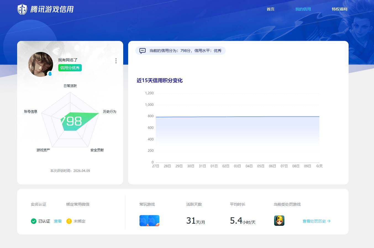Click the yellow warning icon beside 未绑定
Image resolution: width=374 pixels, height=248 pixels.
point(69,221)
